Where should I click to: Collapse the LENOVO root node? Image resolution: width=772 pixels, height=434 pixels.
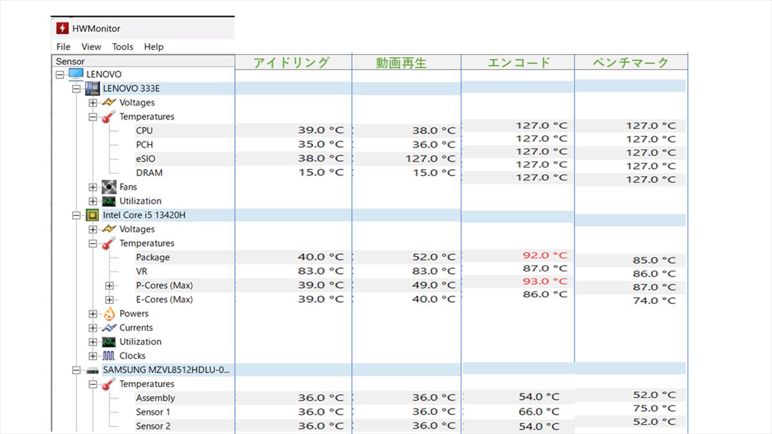[60, 75]
